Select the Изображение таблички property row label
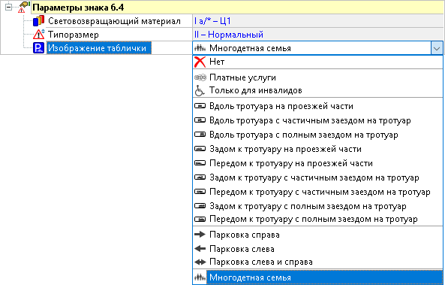The width and height of the screenshot is (445, 285). pyautogui.click(x=97, y=48)
